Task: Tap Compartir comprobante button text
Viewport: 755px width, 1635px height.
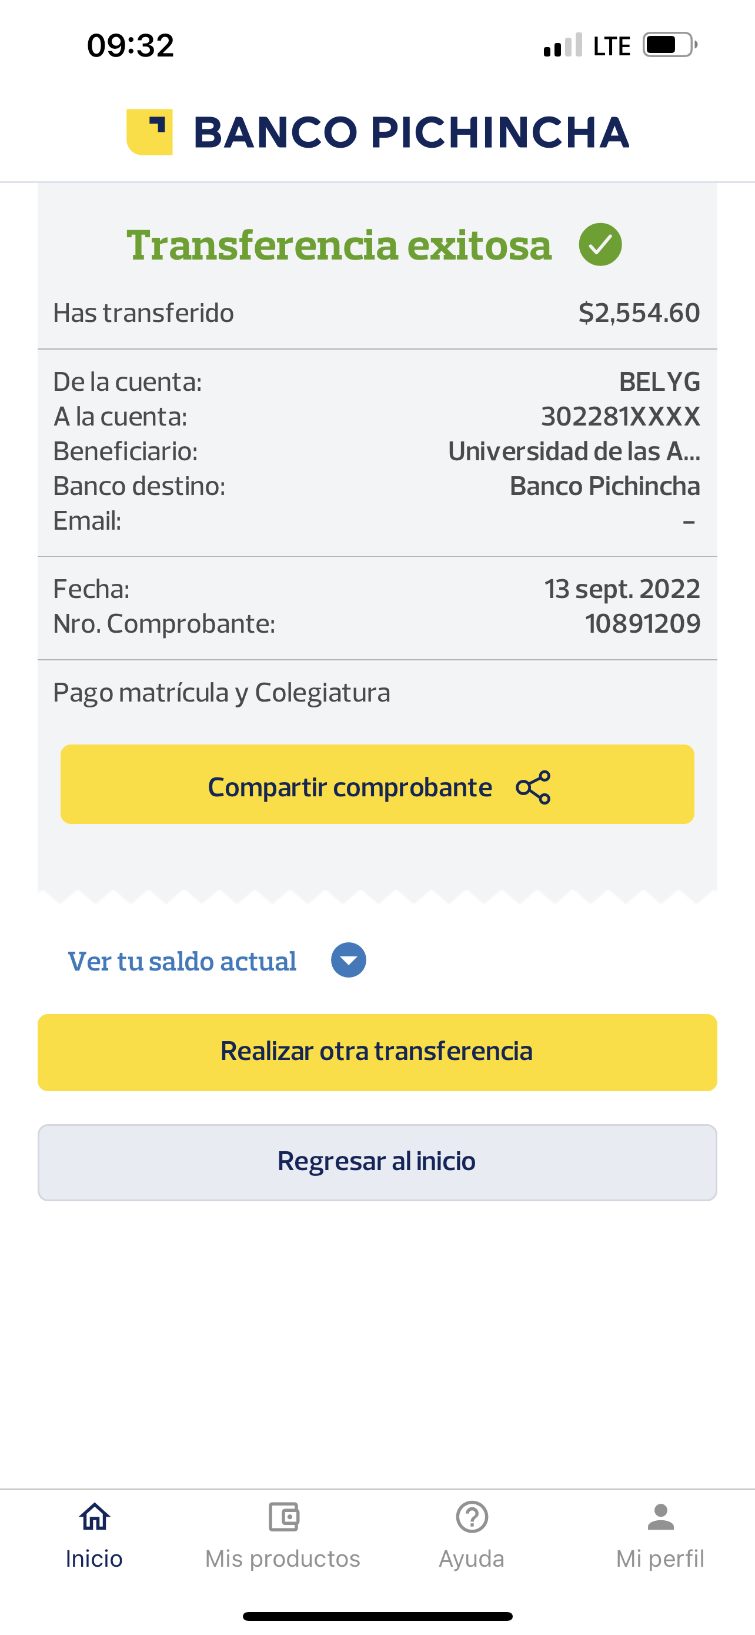Action: (x=349, y=787)
